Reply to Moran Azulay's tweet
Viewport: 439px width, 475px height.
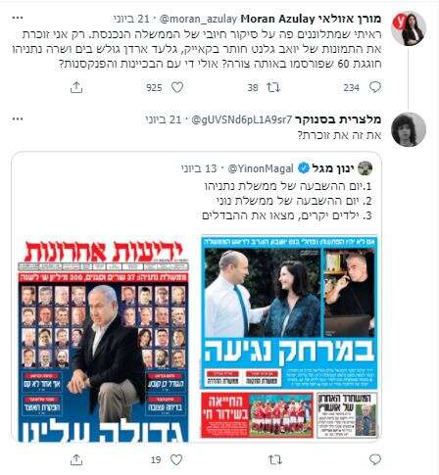(375, 87)
